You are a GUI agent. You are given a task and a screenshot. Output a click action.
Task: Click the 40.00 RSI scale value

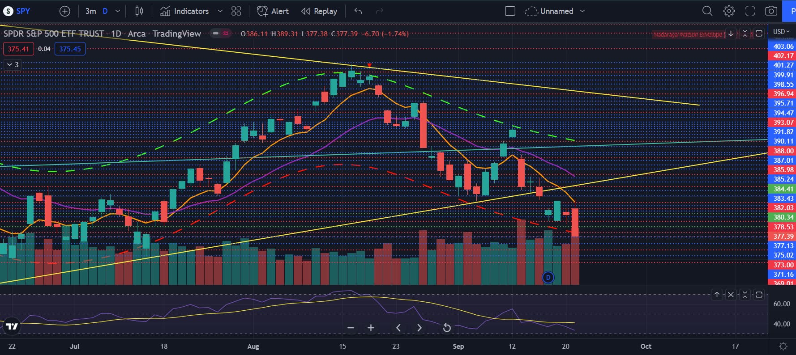(x=782, y=324)
